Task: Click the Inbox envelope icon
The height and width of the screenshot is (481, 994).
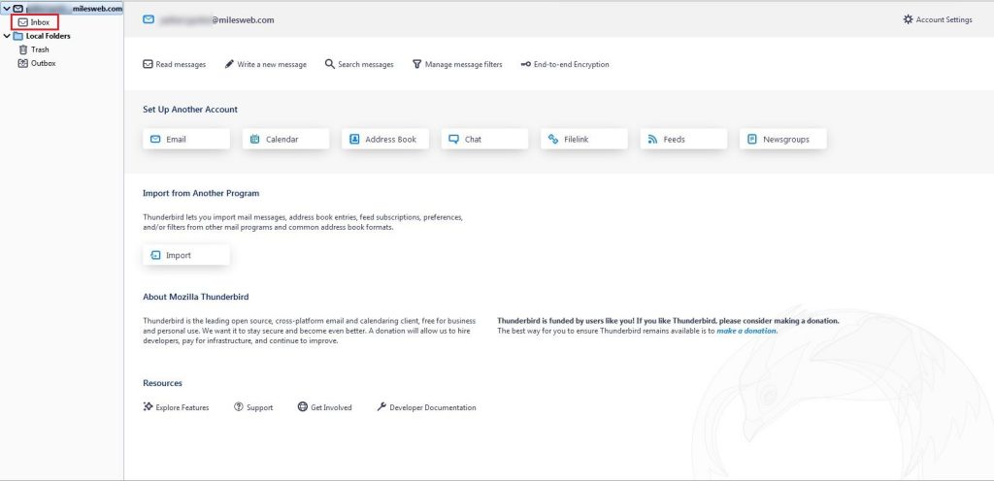Action: [x=23, y=22]
